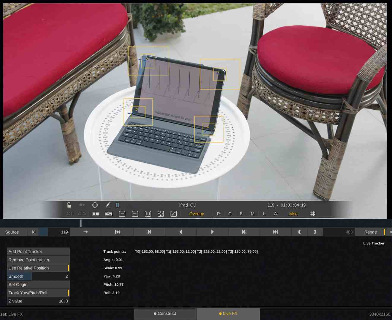392x320 pixels.
Task: Open the Mon output selector
Action: pos(293,213)
